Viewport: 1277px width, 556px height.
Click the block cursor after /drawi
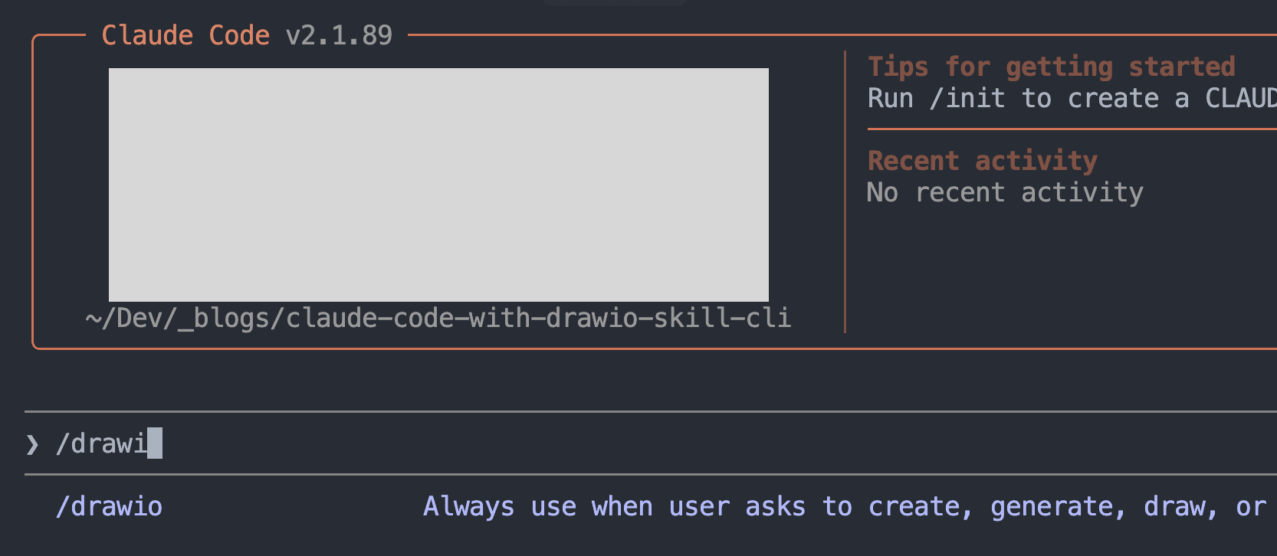click(x=155, y=443)
